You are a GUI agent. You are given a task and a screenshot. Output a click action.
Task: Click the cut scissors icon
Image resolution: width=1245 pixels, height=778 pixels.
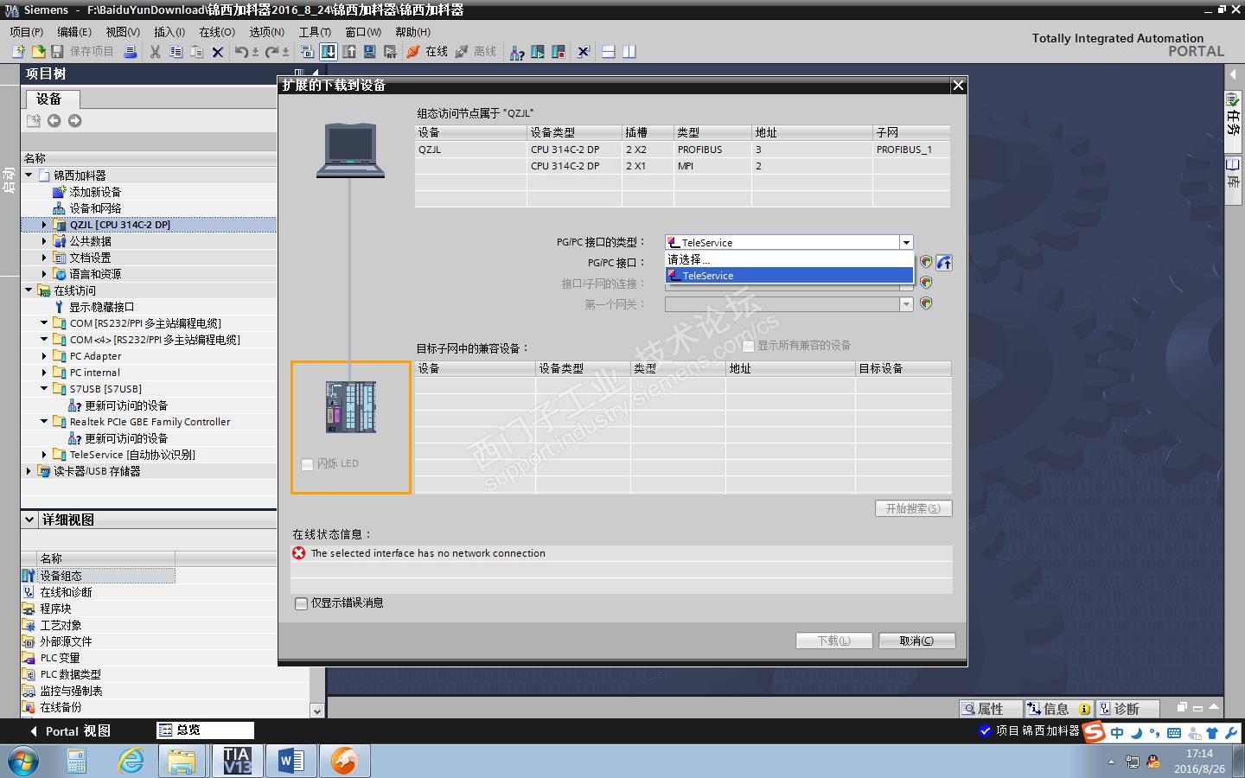156,52
